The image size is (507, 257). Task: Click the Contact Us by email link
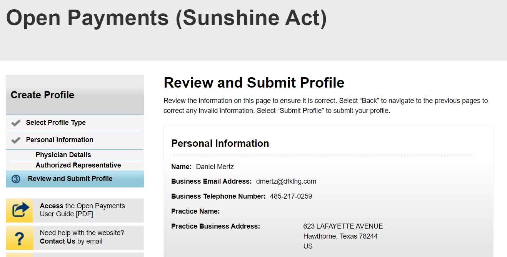click(x=58, y=241)
